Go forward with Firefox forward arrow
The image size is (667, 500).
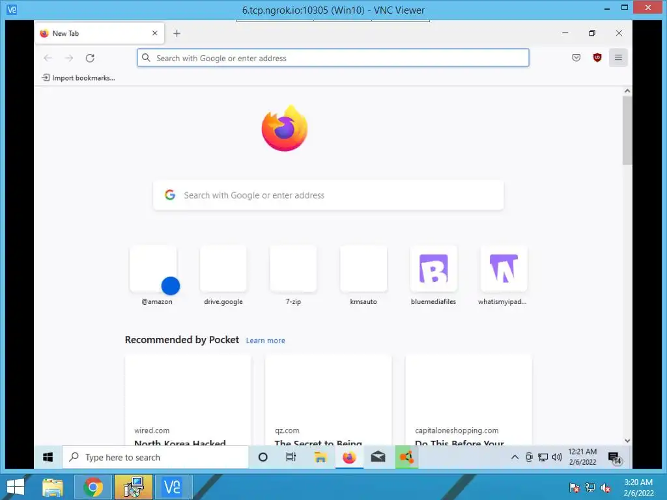pos(69,58)
